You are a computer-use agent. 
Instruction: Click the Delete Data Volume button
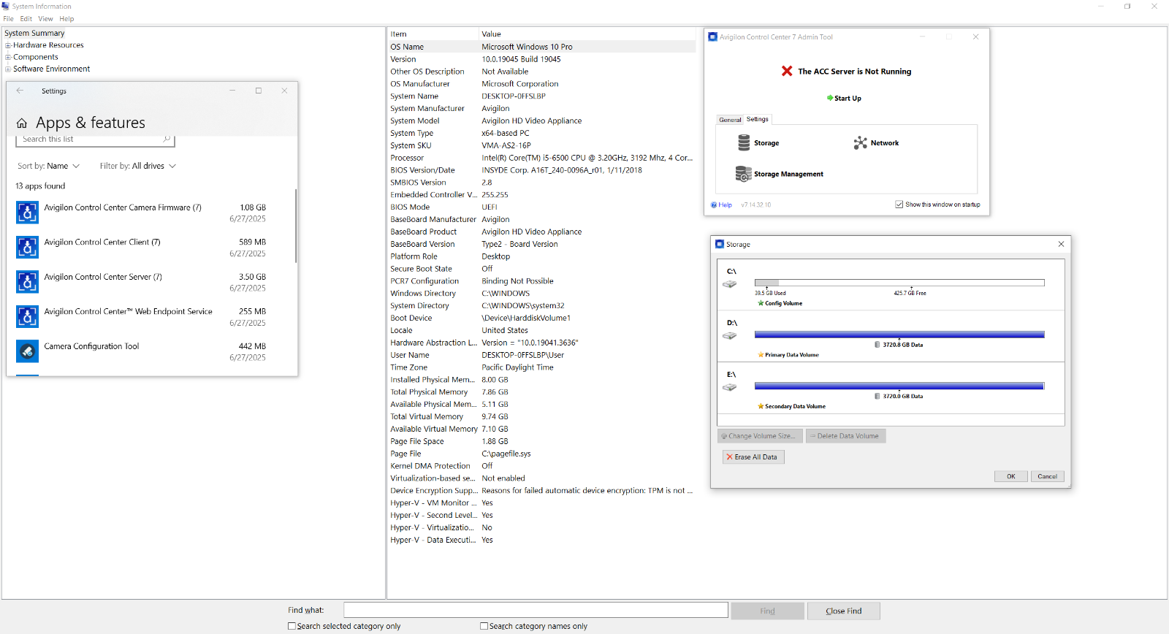coord(846,436)
